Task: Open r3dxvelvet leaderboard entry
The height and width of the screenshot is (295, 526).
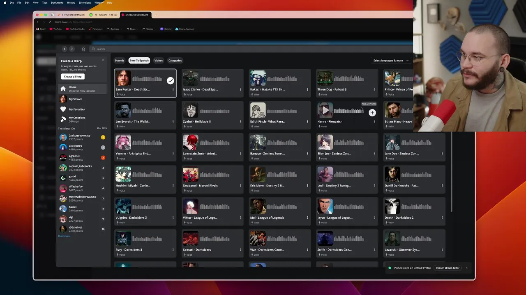Action: point(82,229)
